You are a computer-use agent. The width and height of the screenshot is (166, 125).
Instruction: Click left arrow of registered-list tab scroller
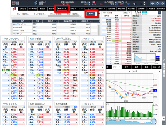[x=12, y=16]
